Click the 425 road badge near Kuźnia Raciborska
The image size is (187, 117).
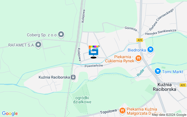(x=183, y=85)
